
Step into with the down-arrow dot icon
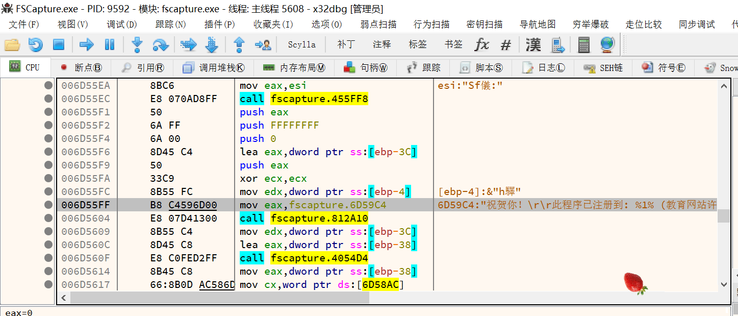click(137, 45)
